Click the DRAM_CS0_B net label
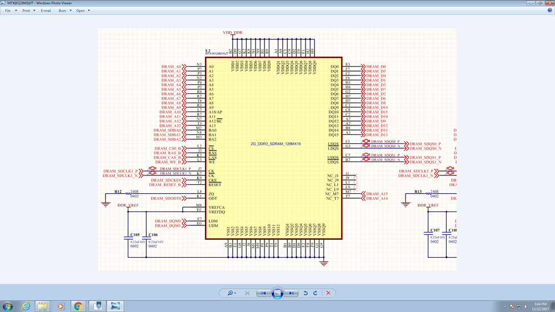The height and width of the screenshot is (312, 555). 168,149
